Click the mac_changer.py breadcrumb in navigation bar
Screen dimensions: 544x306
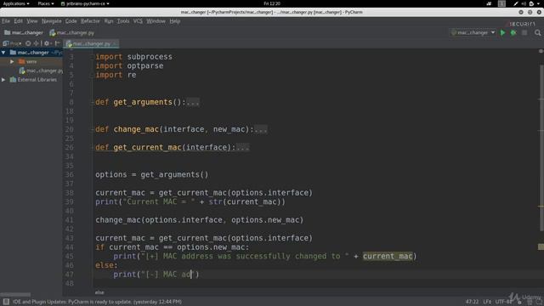(71, 32)
